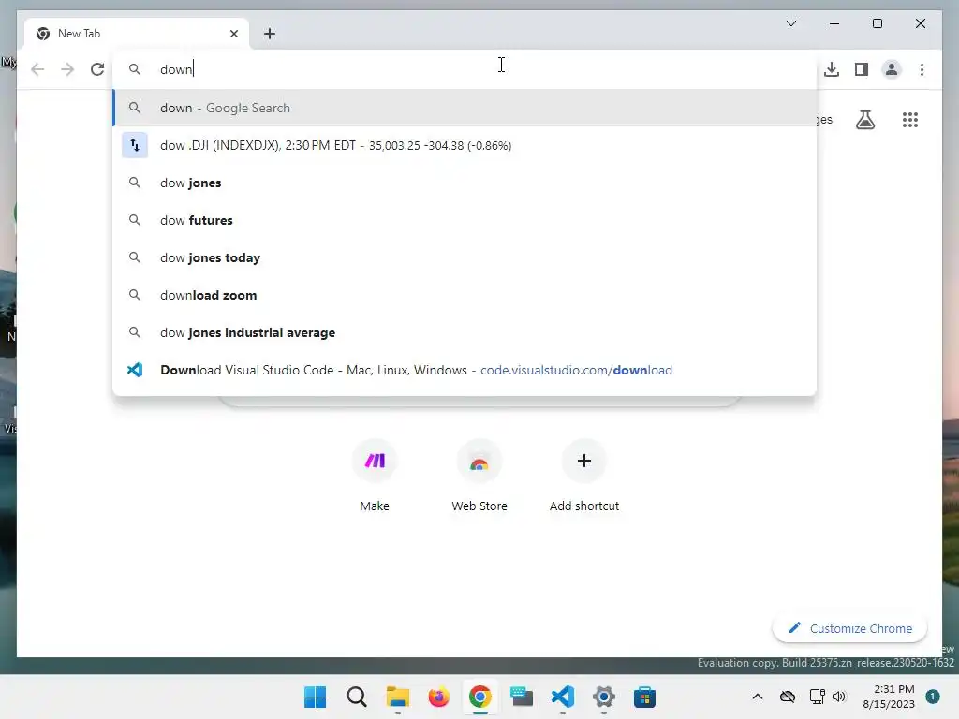Choose 'dow futures' suggestion
Image resolution: width=959 pixels, height=719 pixels.
click(x=465, y=220)
